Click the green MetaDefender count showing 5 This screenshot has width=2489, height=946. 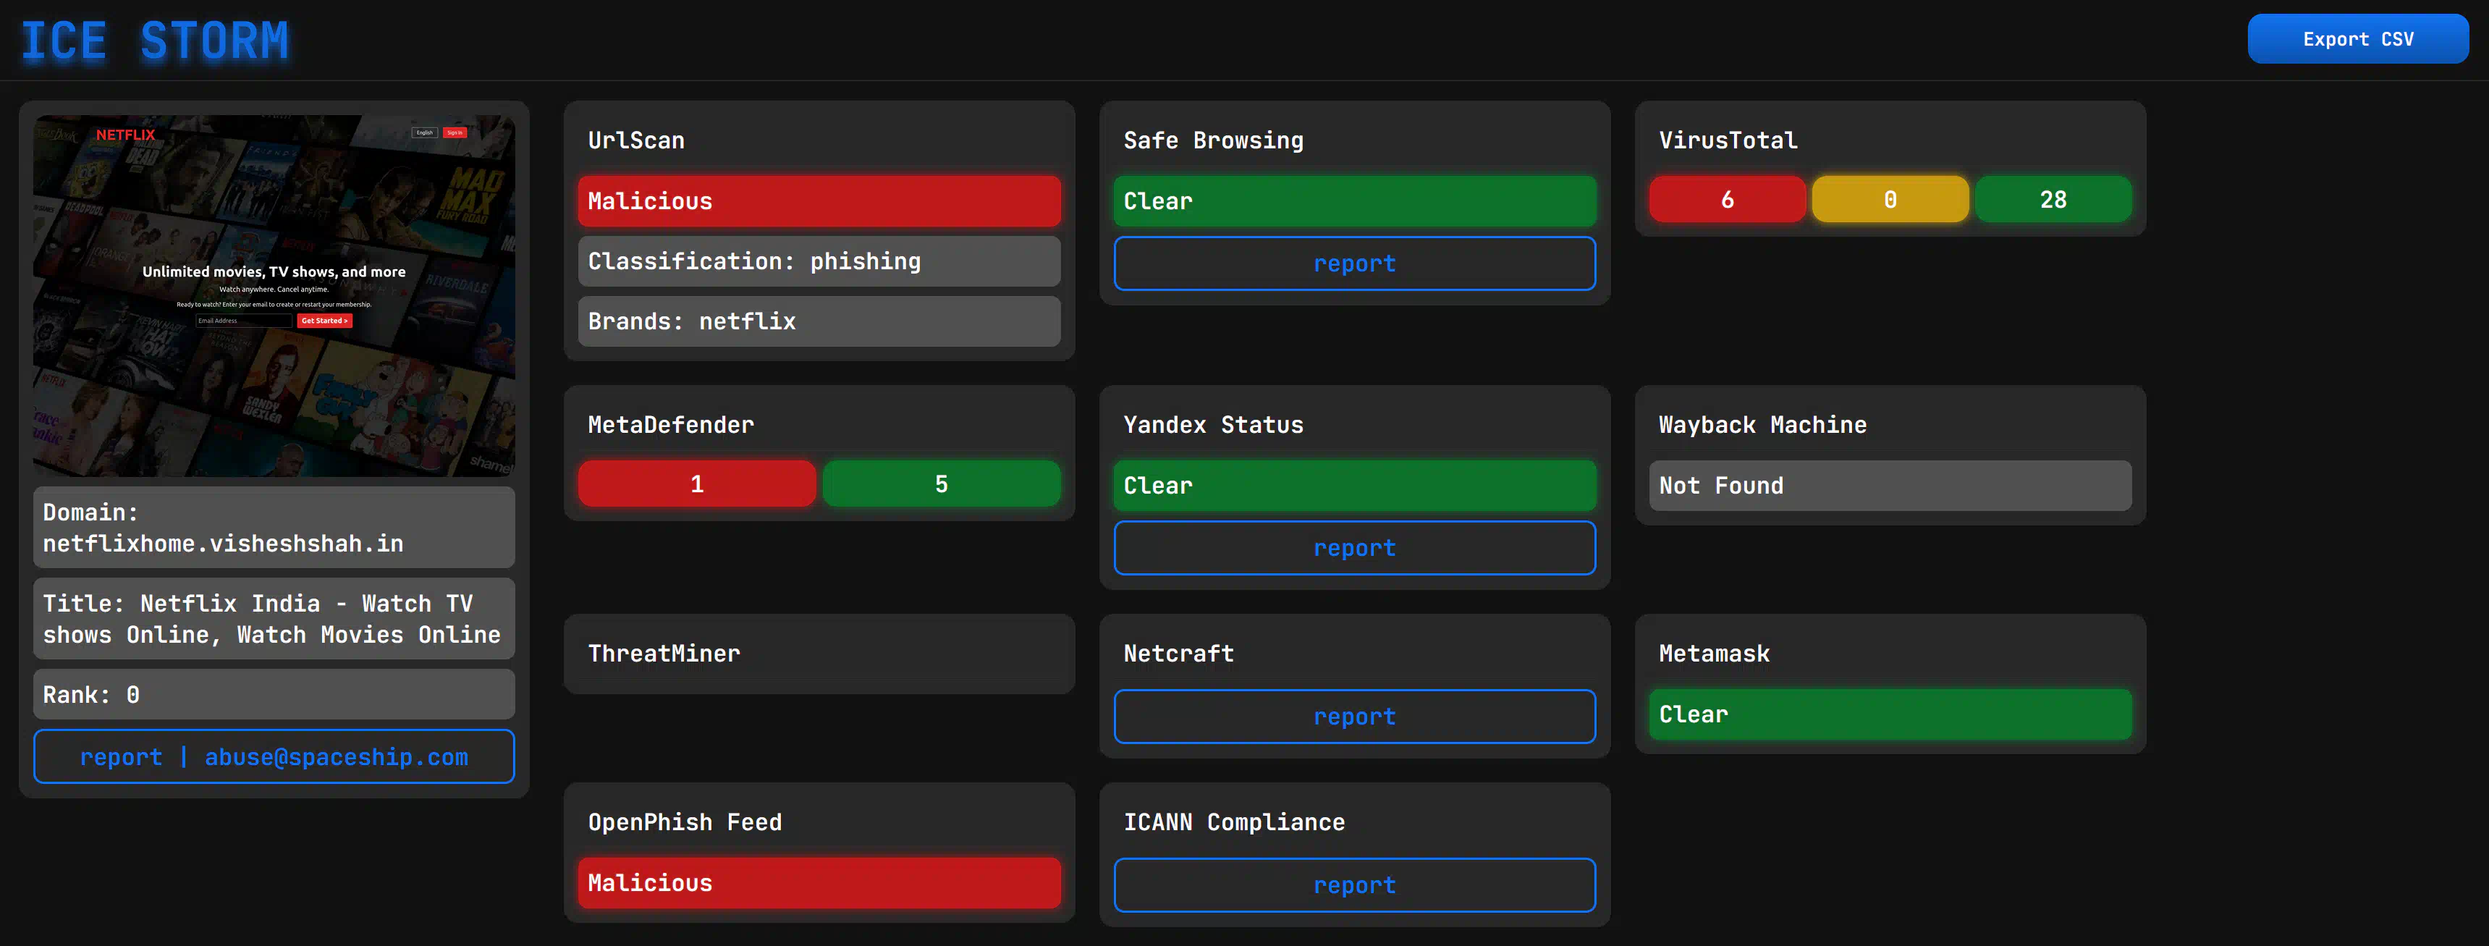[941, 484]
